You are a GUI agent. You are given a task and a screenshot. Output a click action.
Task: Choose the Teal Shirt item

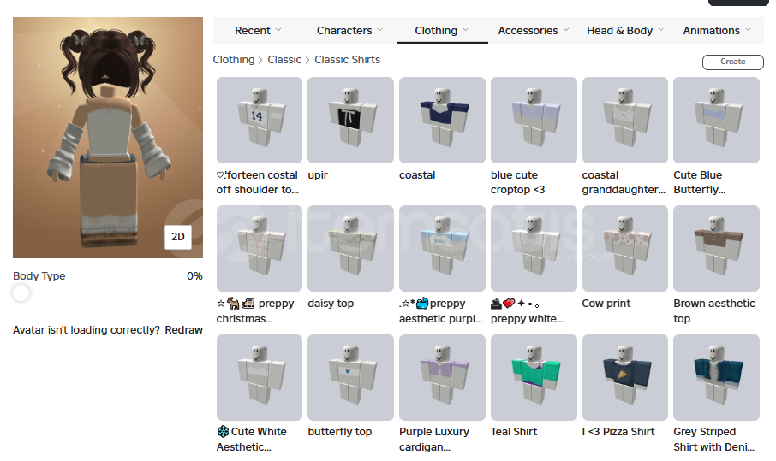point(534,377)
